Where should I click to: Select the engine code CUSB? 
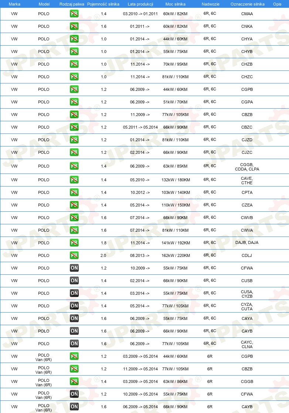[247, 281]
